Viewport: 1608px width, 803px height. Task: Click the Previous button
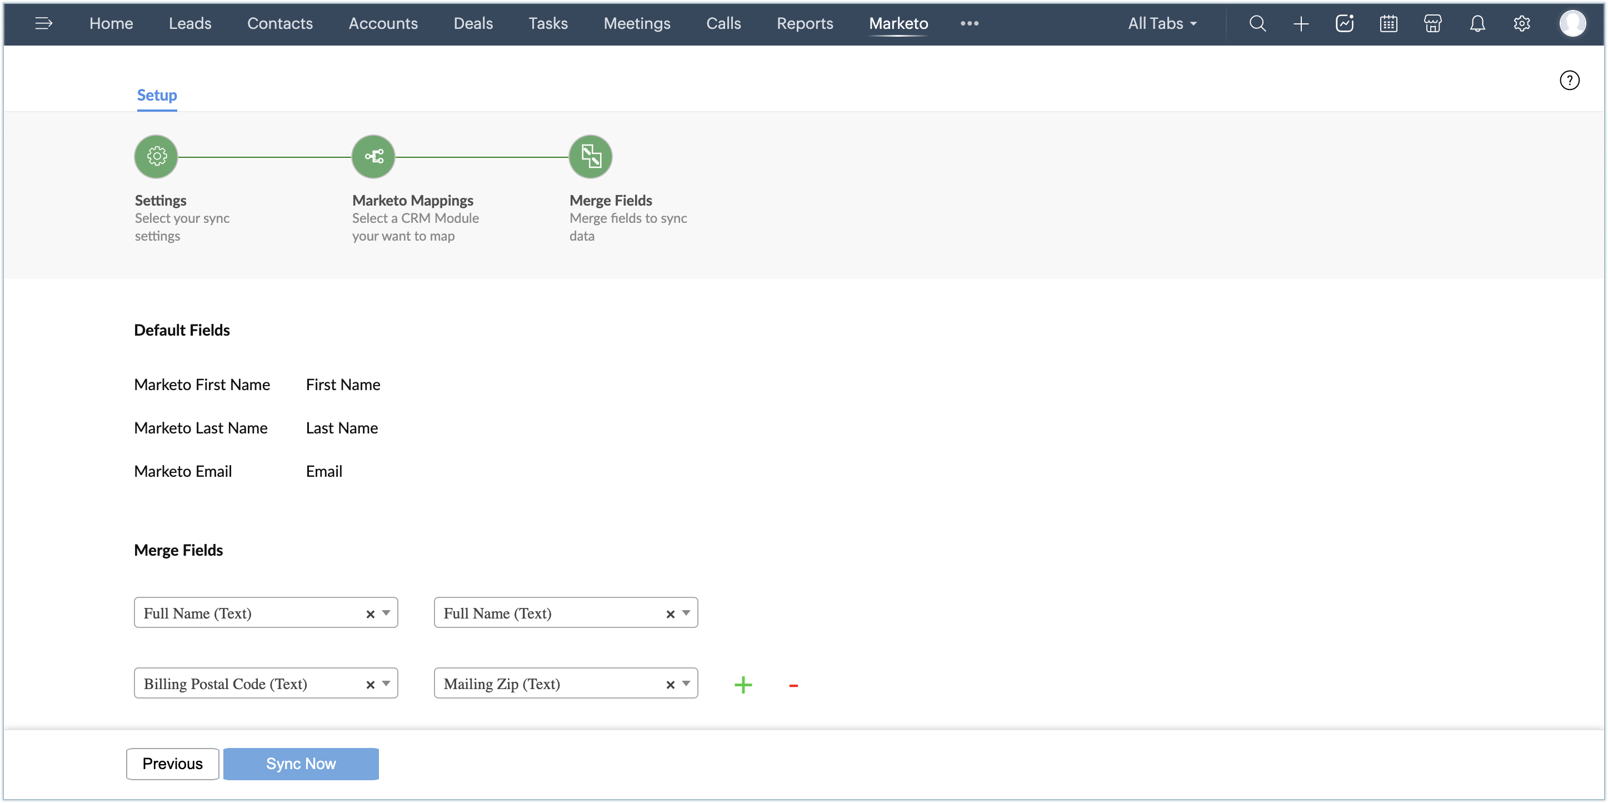[172, 763]
